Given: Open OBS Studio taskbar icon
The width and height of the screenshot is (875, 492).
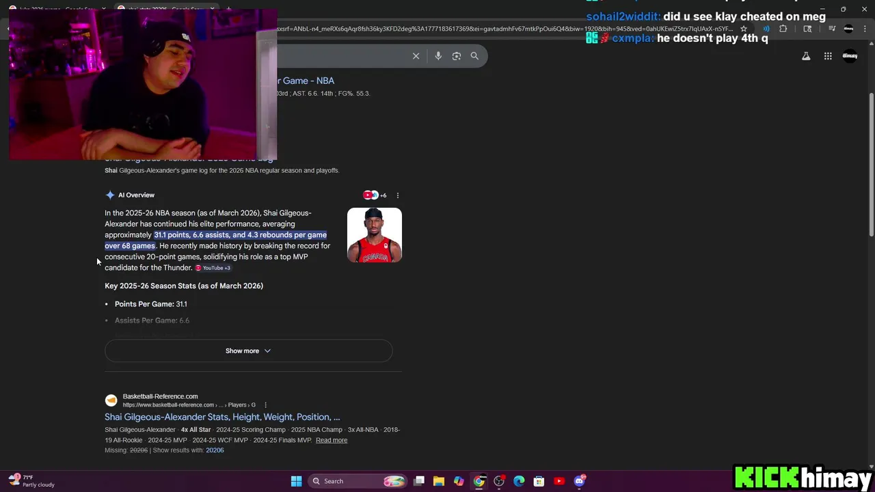Looking at the screenshot, I should 499,481.
